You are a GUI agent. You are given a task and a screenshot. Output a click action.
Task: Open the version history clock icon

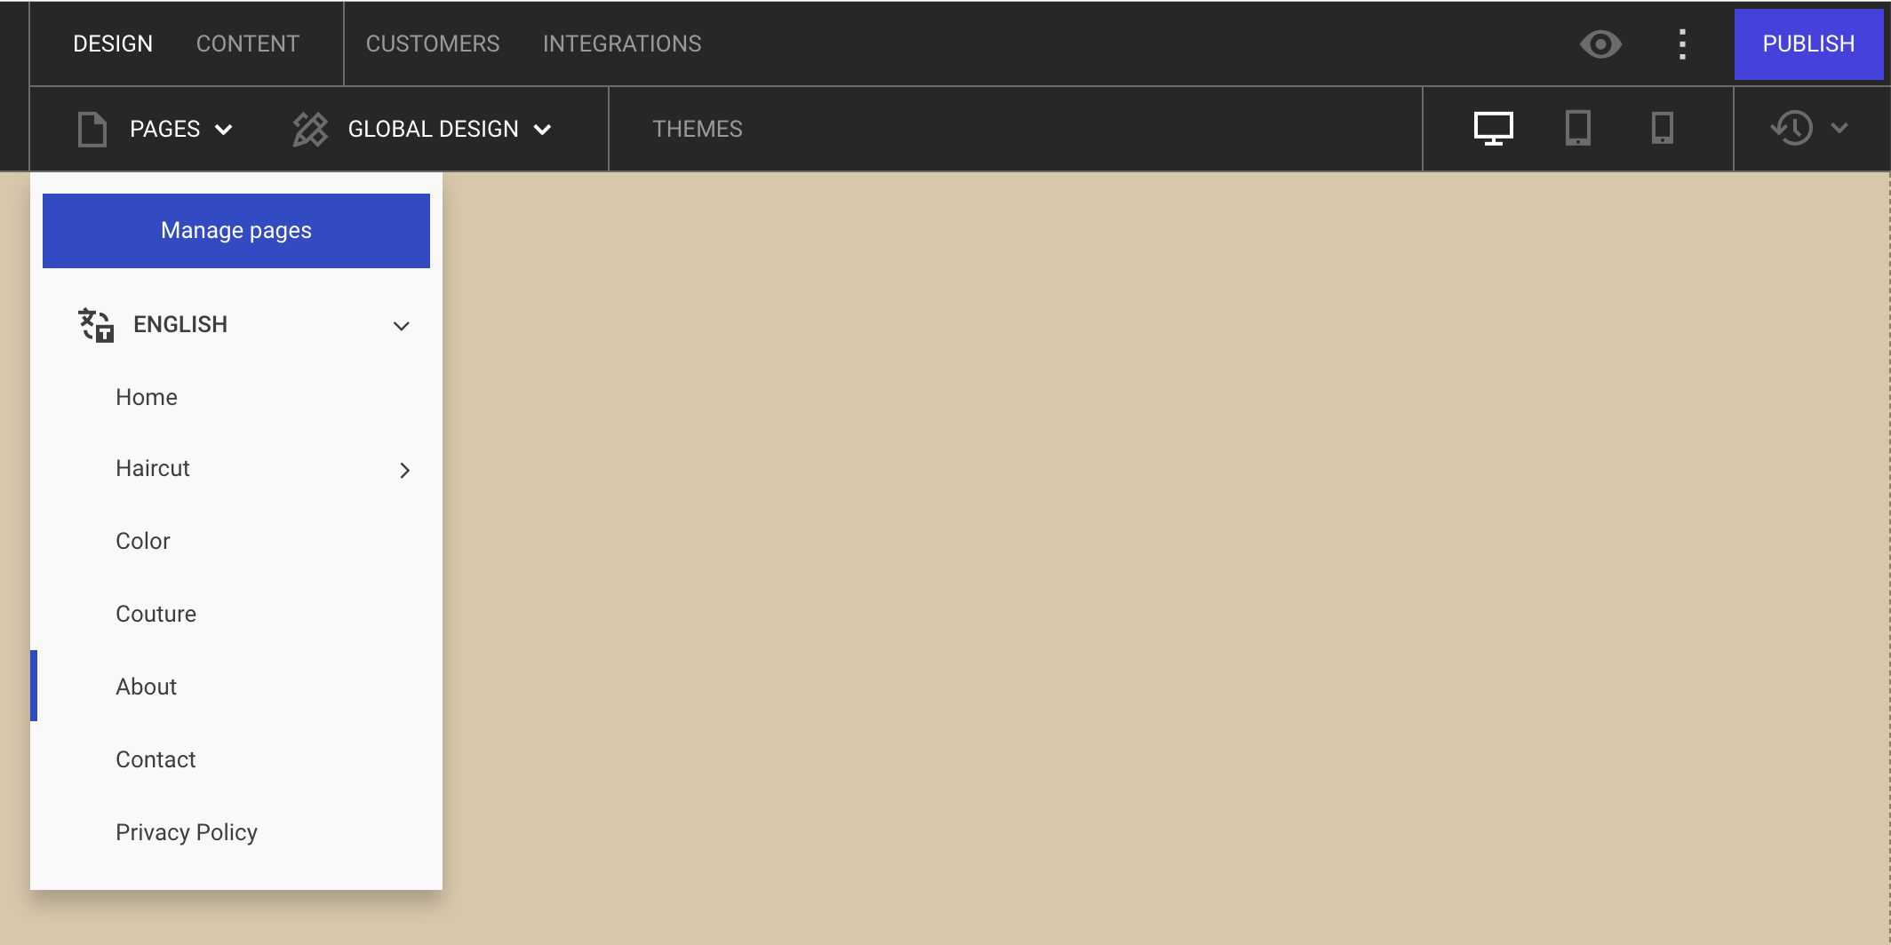[1792, 128]
